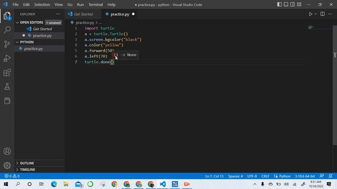Open notifications bell in status bar
The height and width of the screenshot is (189, 337).
(x=331, y=176)
